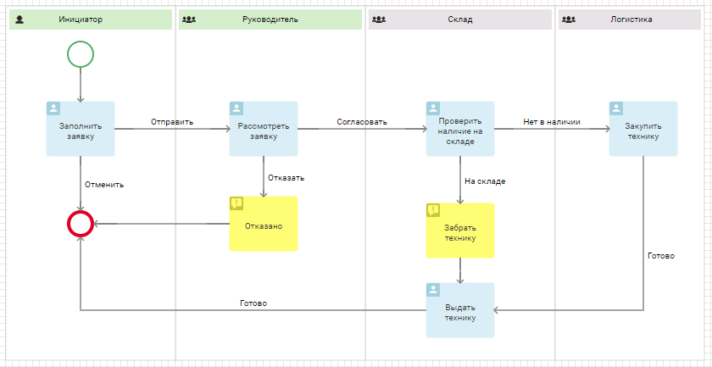The width and height of the screenshot is (712, 367).
Task: Click the green start event circle
Action: click(x=81, y=54)
